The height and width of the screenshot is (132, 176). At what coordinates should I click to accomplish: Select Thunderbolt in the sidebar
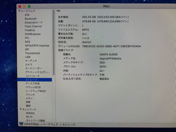tap(33, 53)
